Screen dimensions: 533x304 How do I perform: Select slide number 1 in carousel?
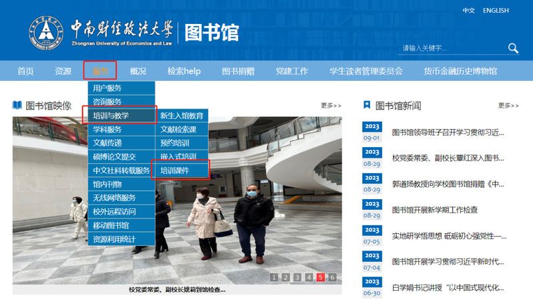click(274, 277)
